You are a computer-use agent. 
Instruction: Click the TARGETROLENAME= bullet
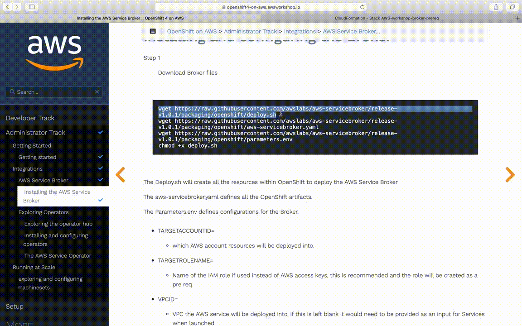pyautogui.click(x=185, y=260)
